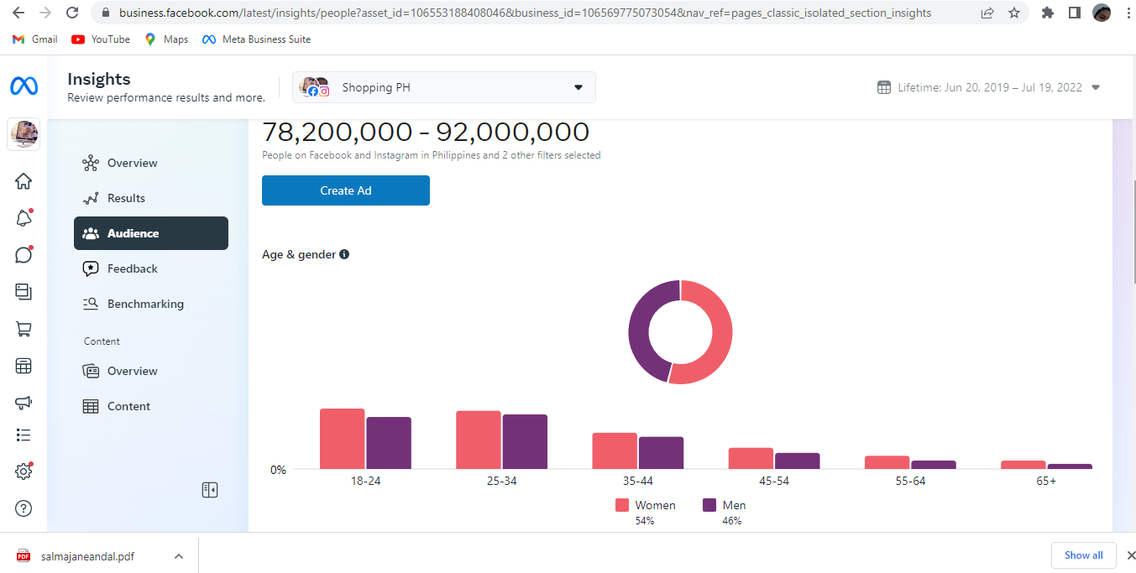Open the Ads megaphone icon
The height and width of the screenshot is (573, 1136).
click(x=24, y=403)
